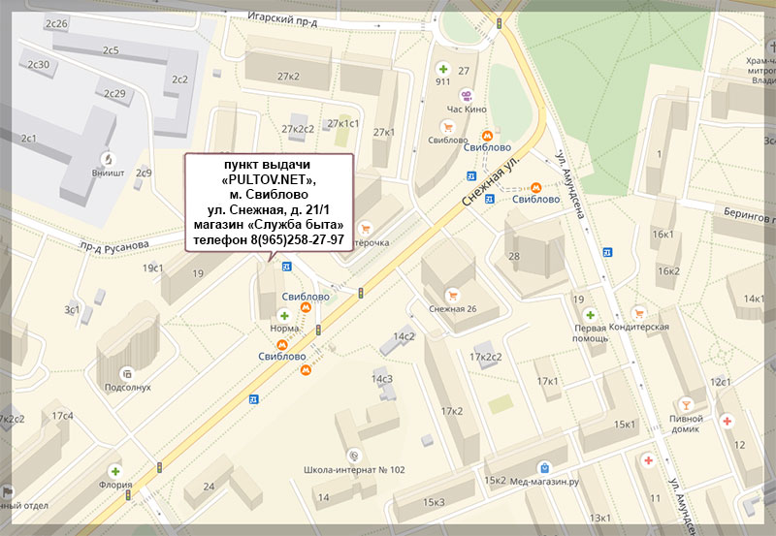The image size is (776, 536).
Task: Click the Норма pharmacy cross icon
Action: tap(284, 316)
